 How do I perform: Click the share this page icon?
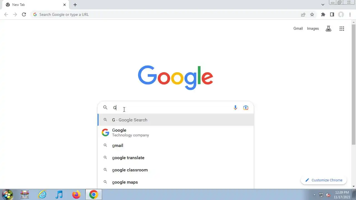tap(303, 14)
